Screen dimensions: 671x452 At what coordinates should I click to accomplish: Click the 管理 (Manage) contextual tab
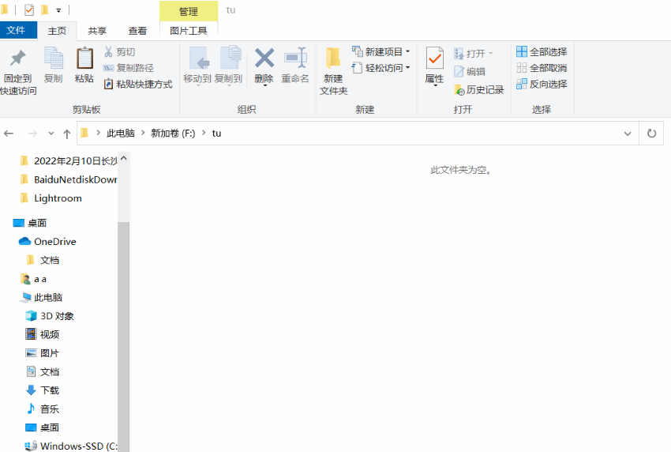pos(189,11)
